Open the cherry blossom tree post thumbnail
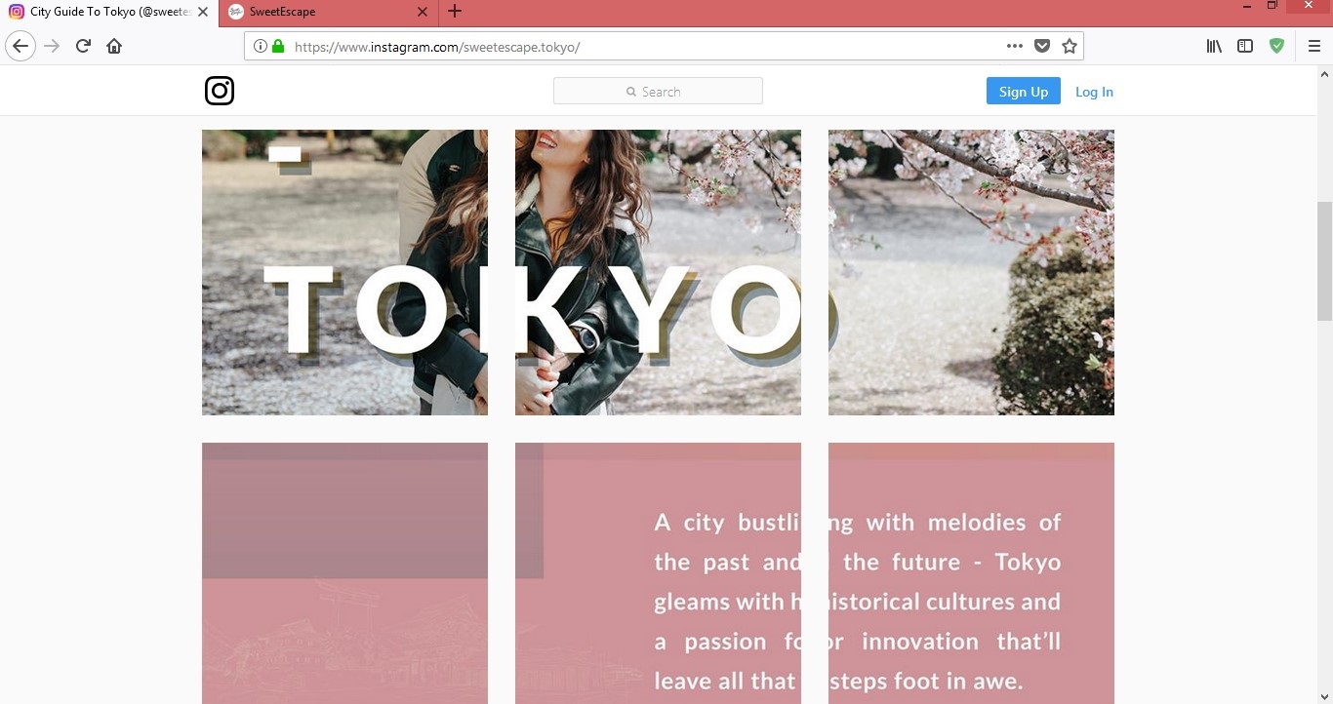This screenshot has width=1333, height=704. (x=971, y=272)
